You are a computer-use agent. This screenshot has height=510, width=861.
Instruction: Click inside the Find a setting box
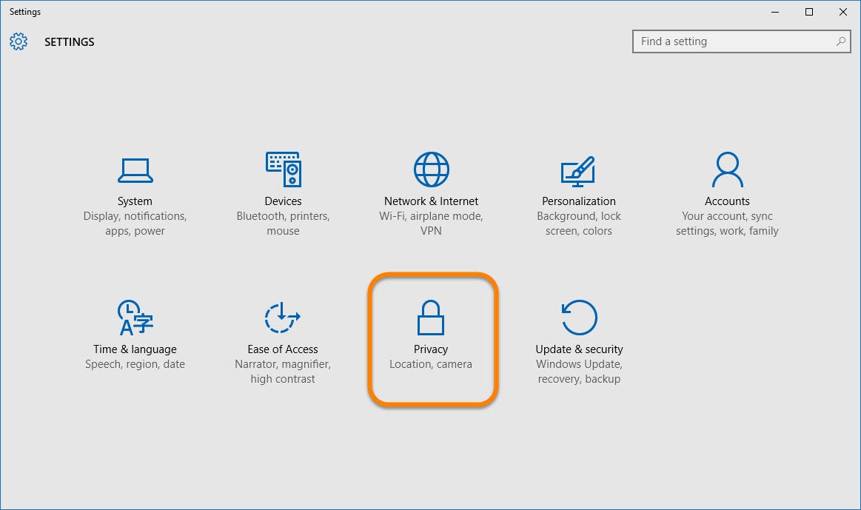coord(726,41)
